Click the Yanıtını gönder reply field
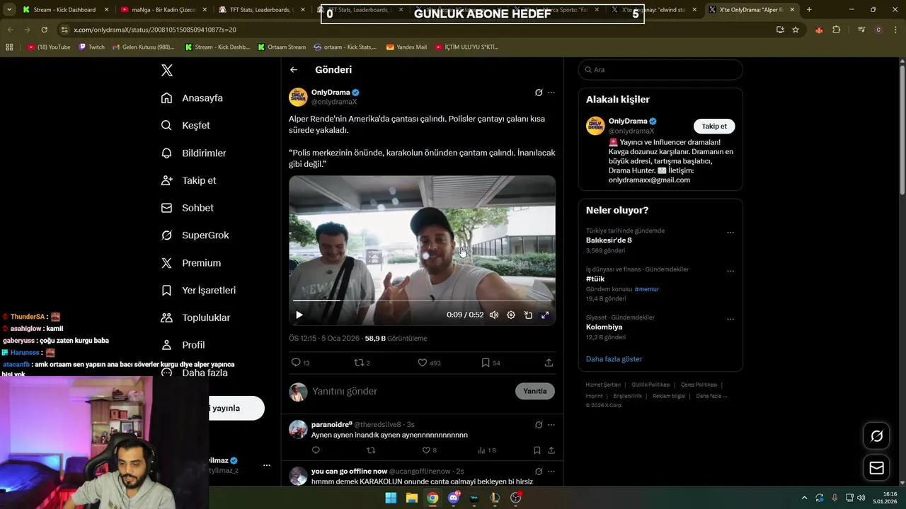The height and width of the screenshot is (509, 906). (x=411, y=392)
